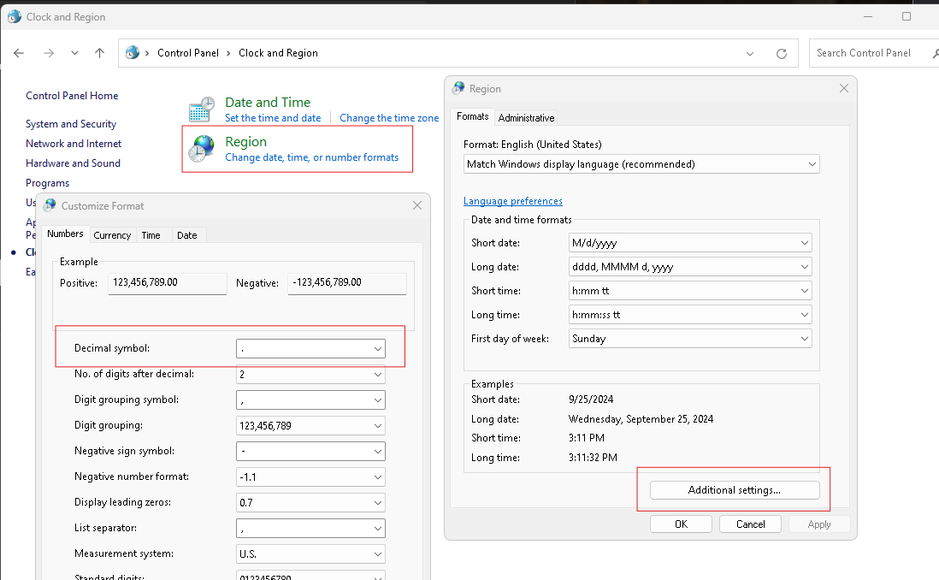Go back with the left arrow button
This screenshot has width=939, height=580.
coord(19,53)
